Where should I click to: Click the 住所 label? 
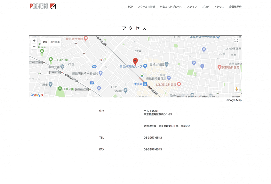pyautogui.click(x=102, y=111)
